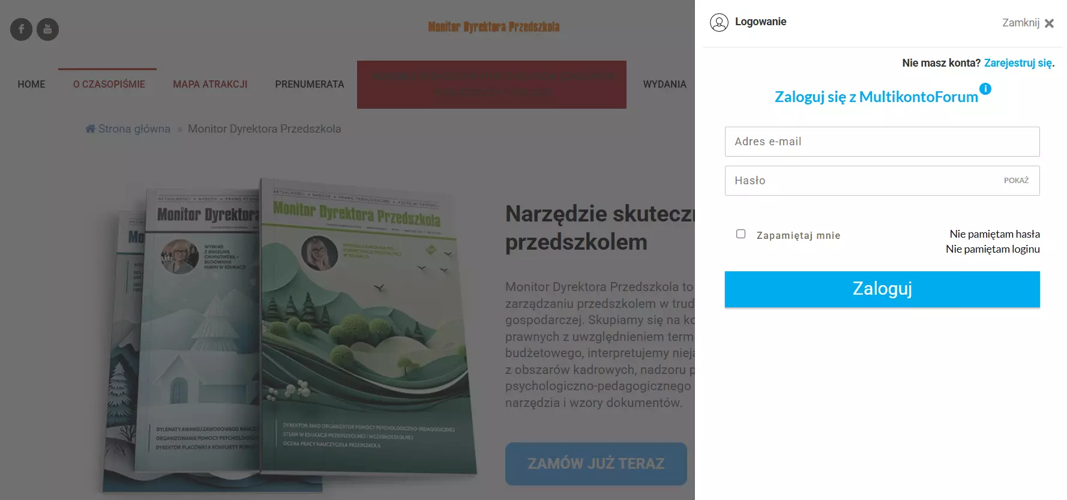Click the ZAMÓW JUŻ TERAZ button
This screenshot has height=500, width=1067.
[596, 463]
